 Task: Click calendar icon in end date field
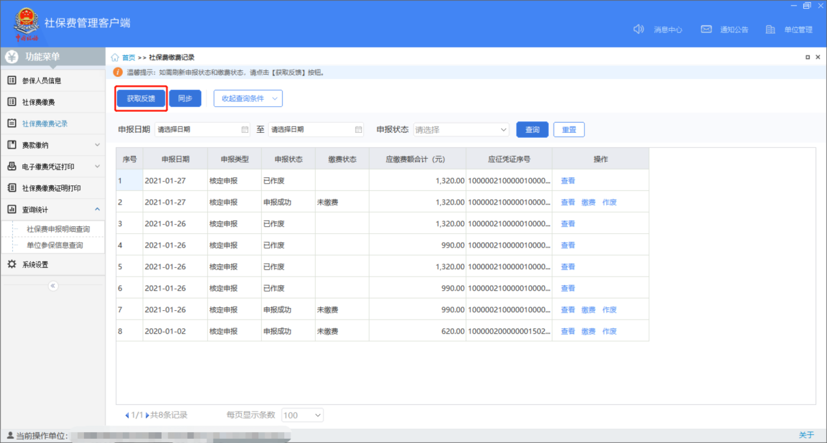[x=359, y=129]
